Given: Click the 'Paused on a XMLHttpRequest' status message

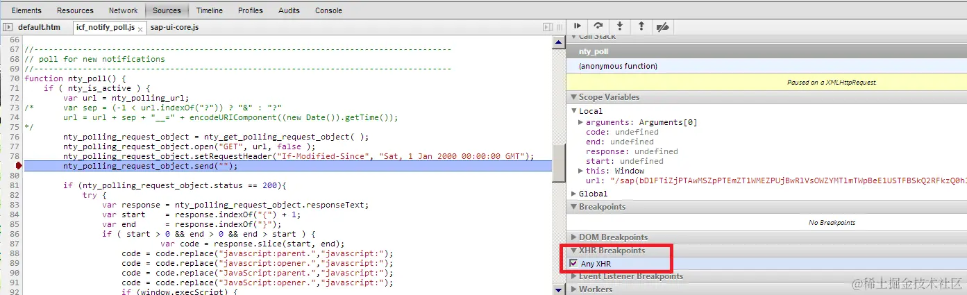Looking at the screenshot, I should click(x=832, y=82).
